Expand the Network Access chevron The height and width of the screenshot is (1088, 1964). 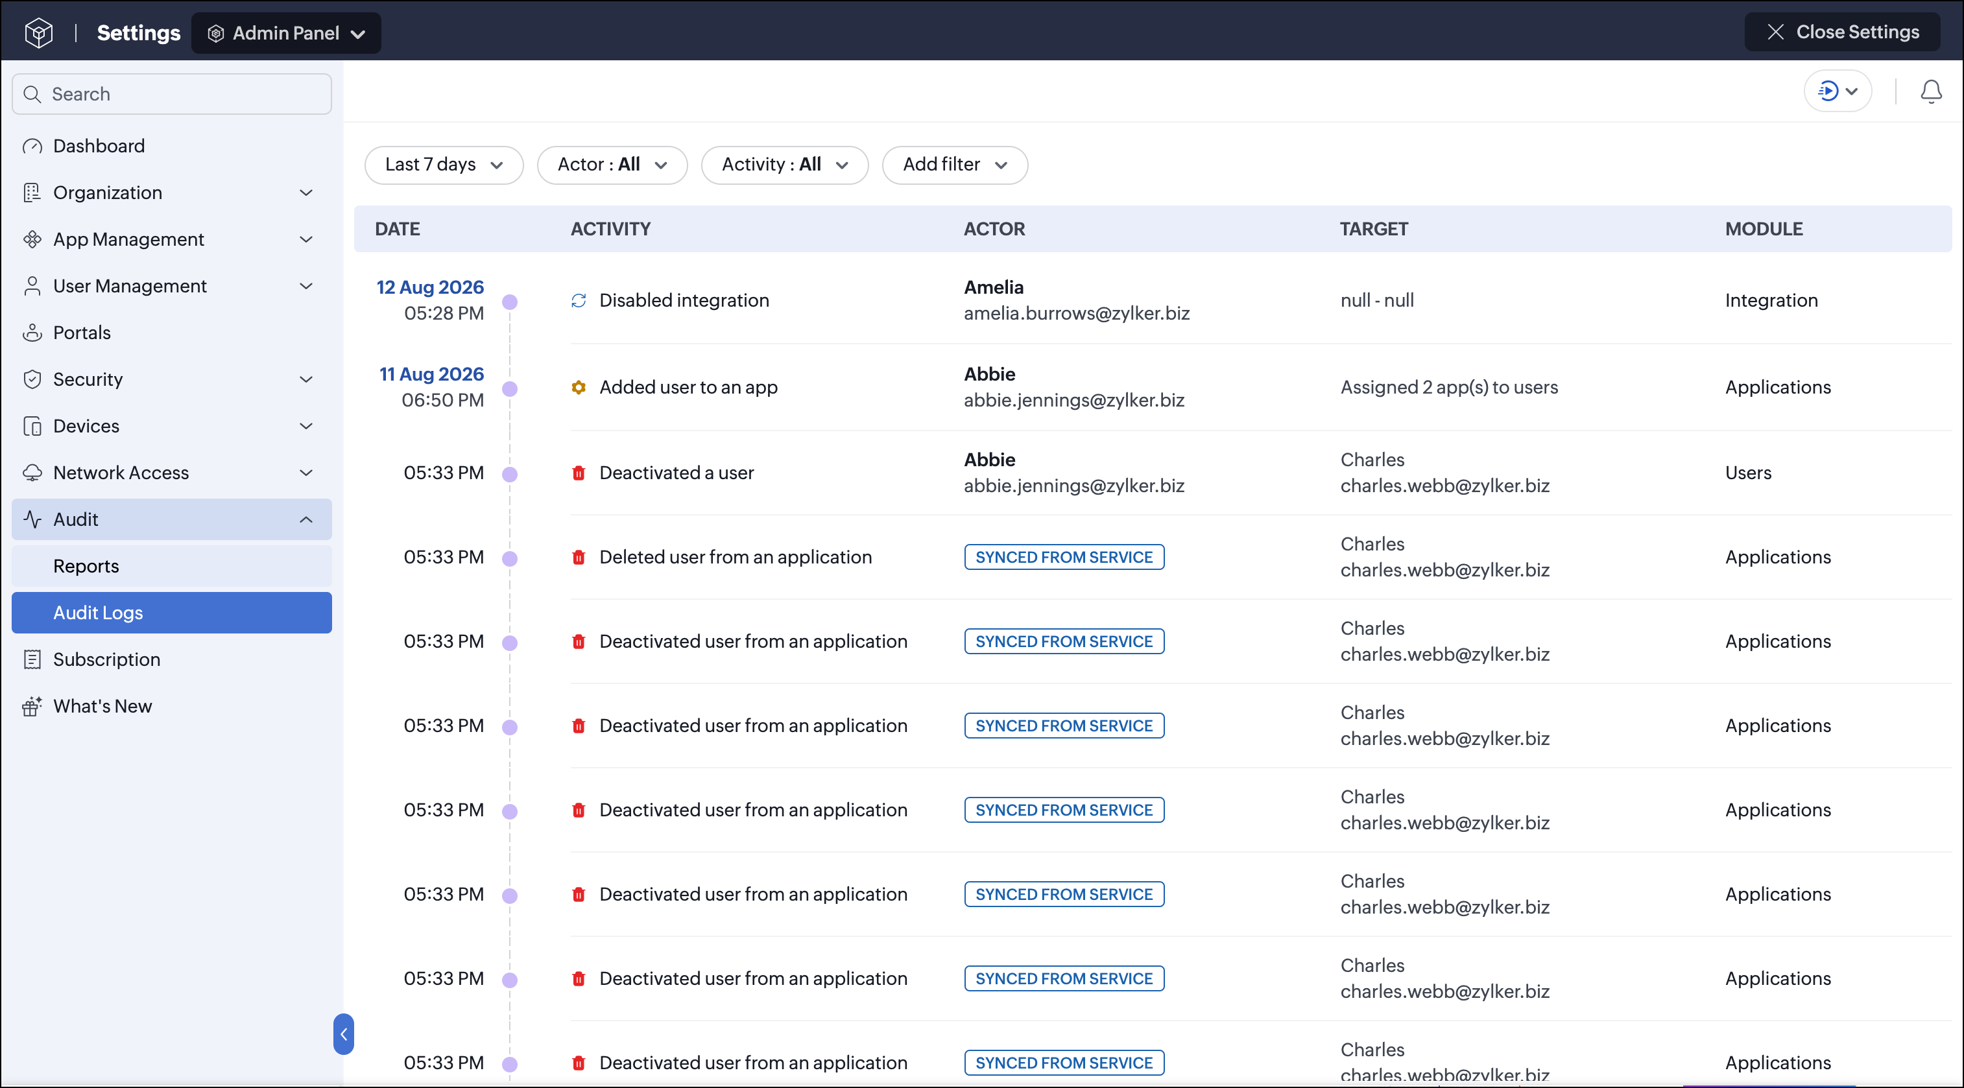tap(307, 473)
